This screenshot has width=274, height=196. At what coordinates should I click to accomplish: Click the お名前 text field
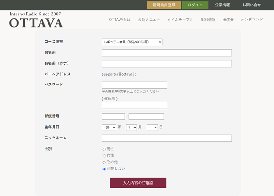point(167,53)
